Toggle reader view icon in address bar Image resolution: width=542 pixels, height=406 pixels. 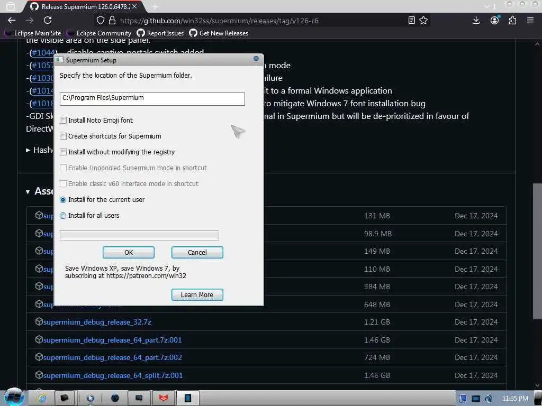(x=411, y=21)
